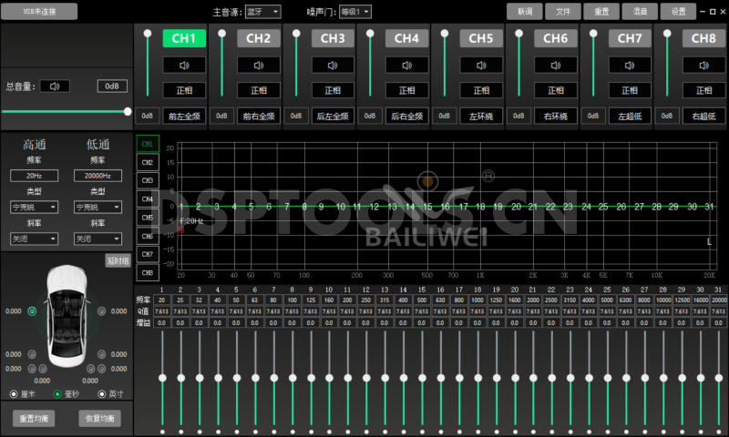Click the CH5 speaker mute icon
This screenshot has width=729, height=437.
click(480, 65)
